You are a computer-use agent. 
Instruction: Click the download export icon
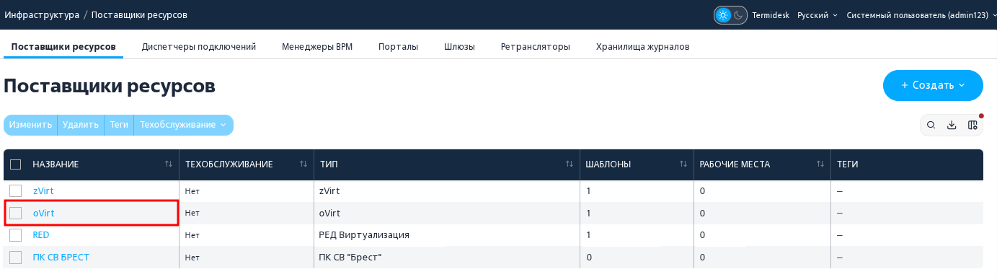(x=952, y=126)
